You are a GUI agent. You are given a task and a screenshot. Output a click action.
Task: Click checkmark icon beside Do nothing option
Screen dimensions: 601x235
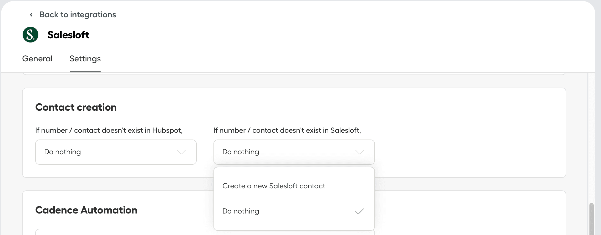point(359,211)
